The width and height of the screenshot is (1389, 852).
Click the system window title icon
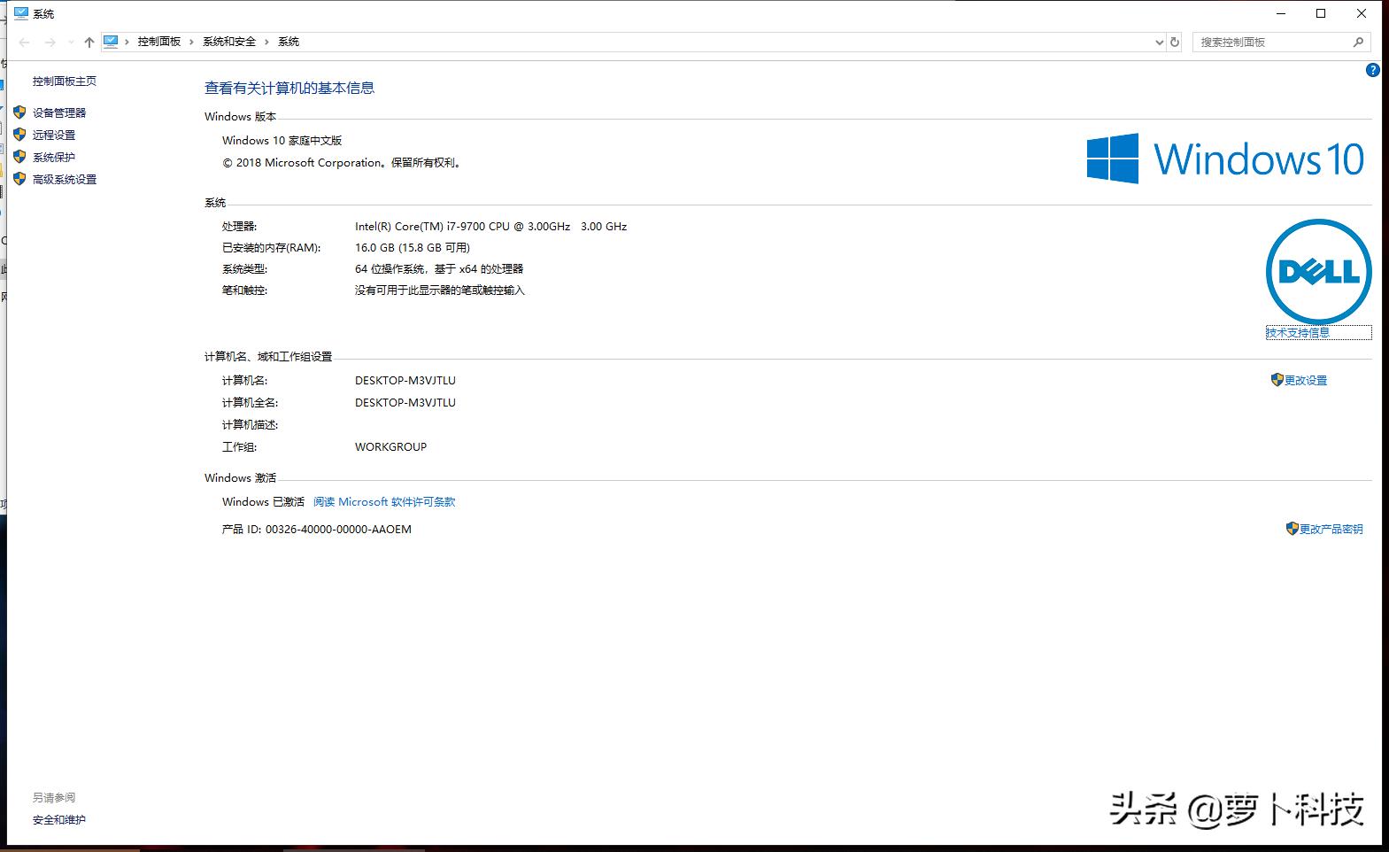[x=21, y=13]
